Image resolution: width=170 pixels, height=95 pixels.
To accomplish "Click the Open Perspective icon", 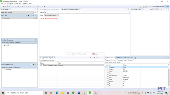I will (x=149, y=6).
